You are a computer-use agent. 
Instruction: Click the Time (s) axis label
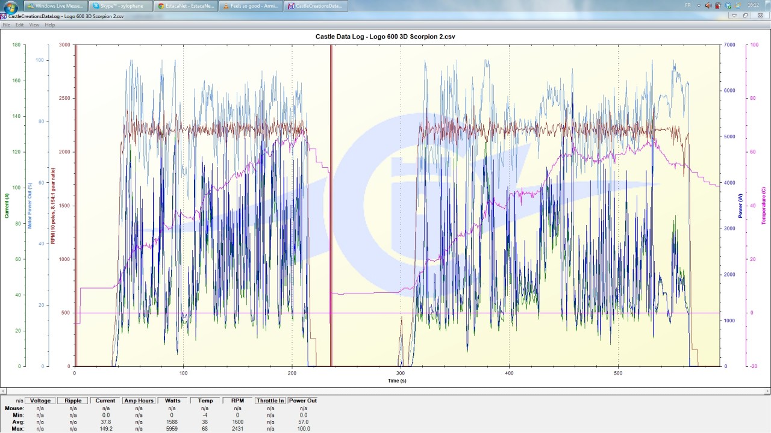click(x=398, y=381)
